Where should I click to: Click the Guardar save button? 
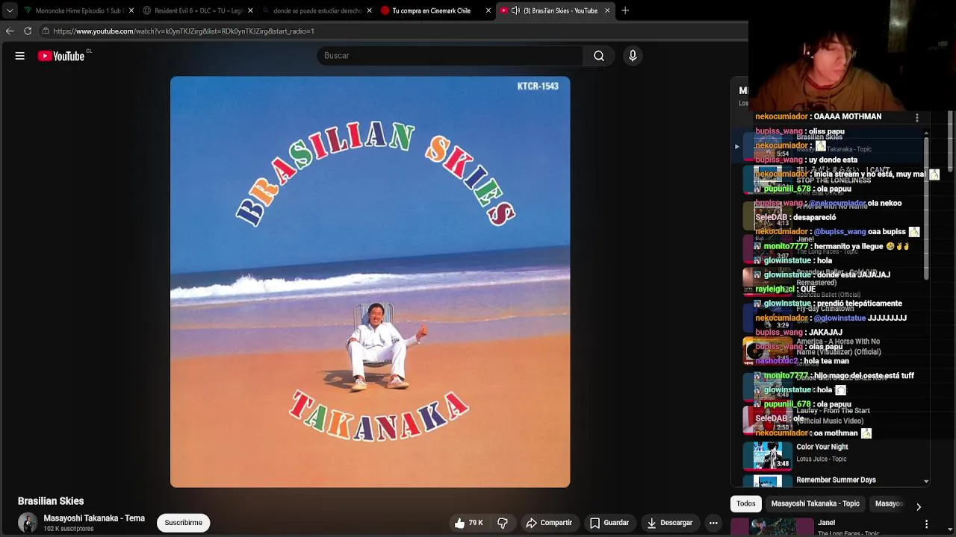(609, 523)
